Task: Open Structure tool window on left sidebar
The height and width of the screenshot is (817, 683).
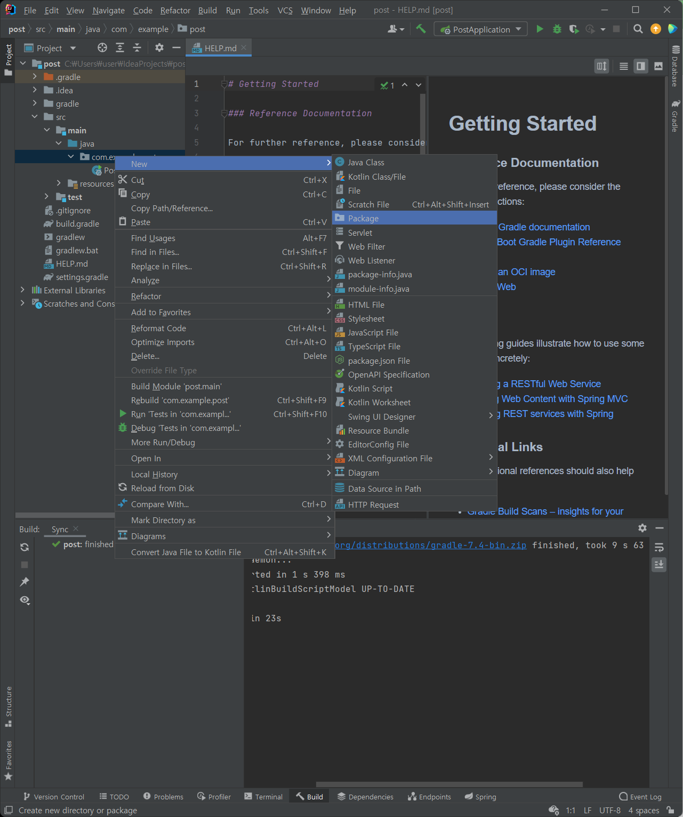Action: tap(9, 707)
